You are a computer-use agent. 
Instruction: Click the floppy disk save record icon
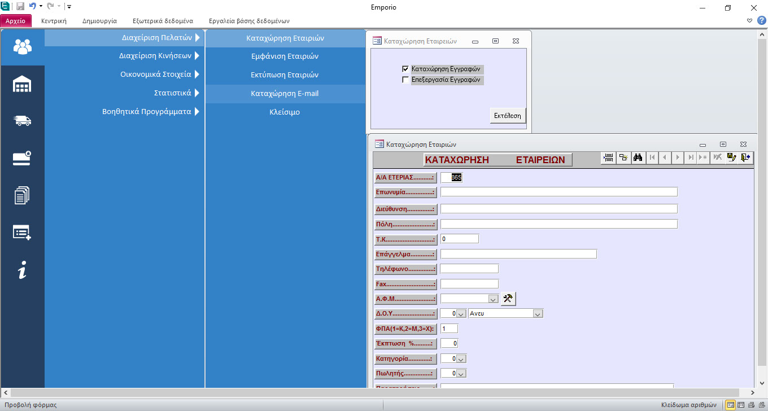[x=732, y=158]
